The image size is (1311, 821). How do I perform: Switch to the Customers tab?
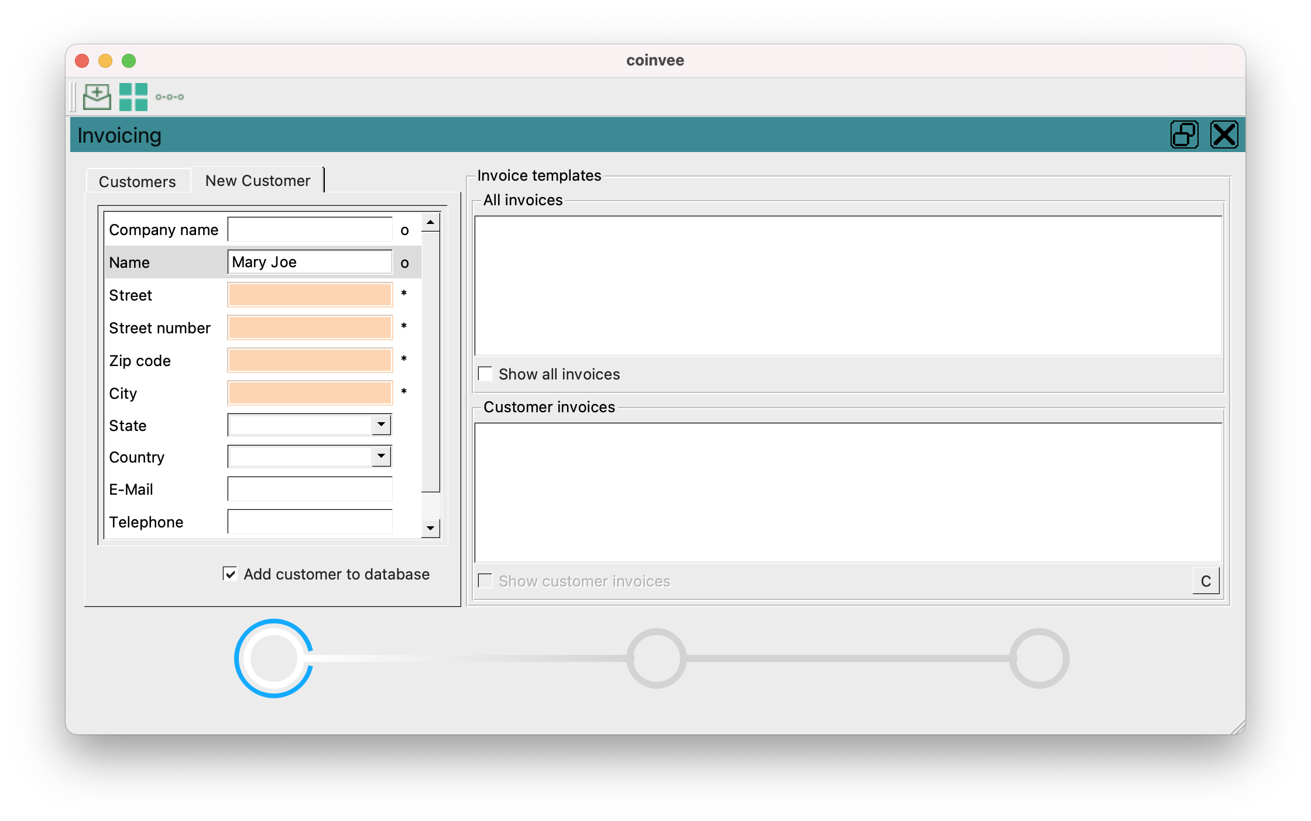[138, 181]
